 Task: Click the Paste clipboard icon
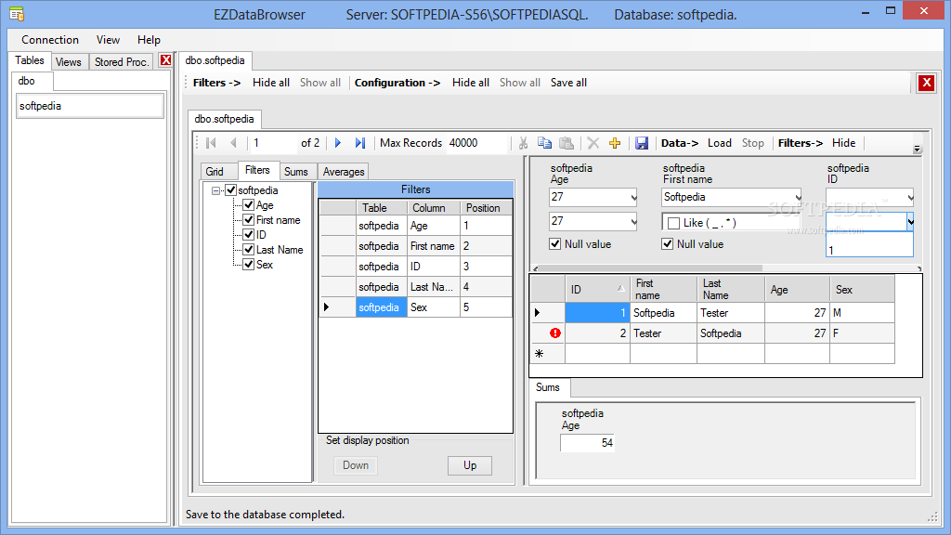click(x=567, y=143)
